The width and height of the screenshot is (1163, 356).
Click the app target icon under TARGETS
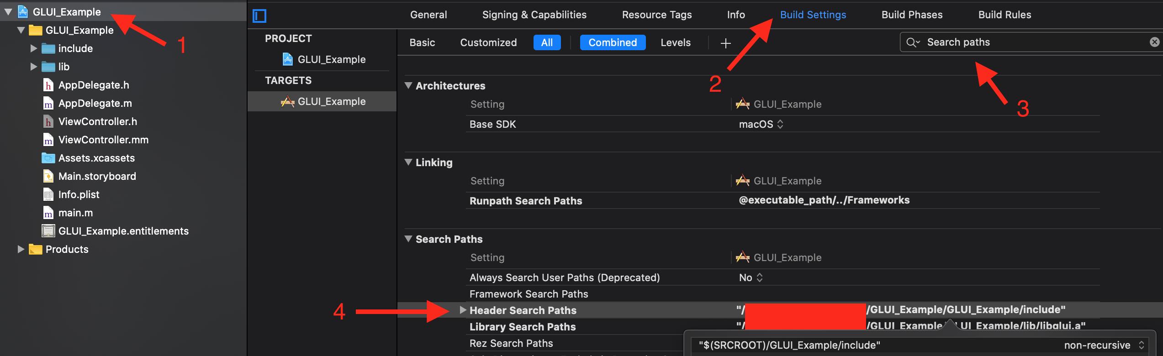pos(288,101)
